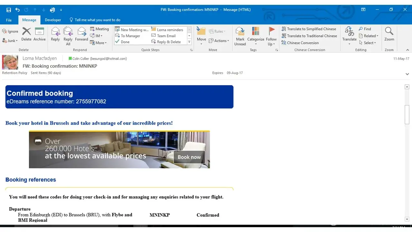Screen dimensions: 412x232
Task: Open the Zoom magnifier tool
Action: tap(389, 34)
